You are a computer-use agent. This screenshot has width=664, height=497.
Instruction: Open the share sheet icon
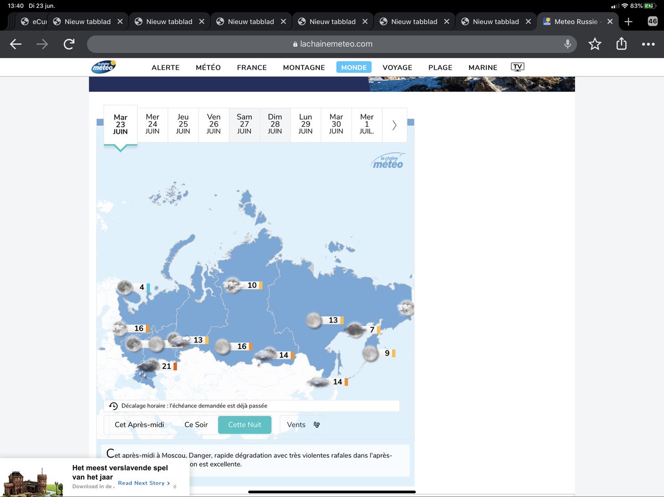pyautogui.click(x=621, y=43)
